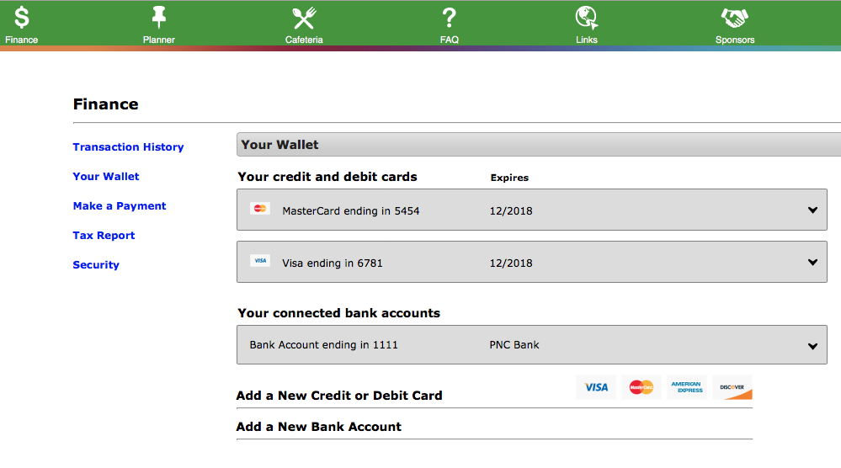
Task: Open the Planner pushpin icon
Action: point(158,18)
